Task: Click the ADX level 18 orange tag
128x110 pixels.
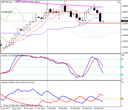Action: pyautogui.click(x=122, y=99)
